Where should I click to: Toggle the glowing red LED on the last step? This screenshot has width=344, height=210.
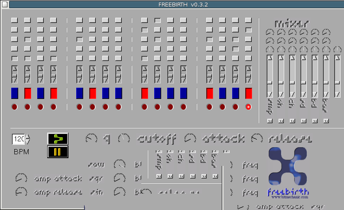(248, 107)
